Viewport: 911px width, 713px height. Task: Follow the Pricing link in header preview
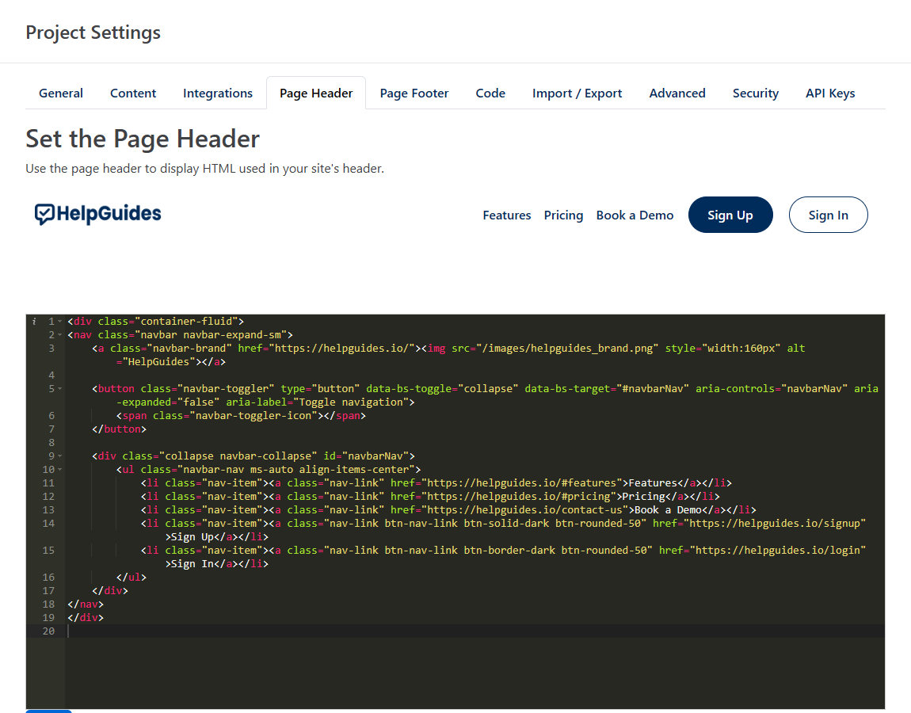coord(563,215)
